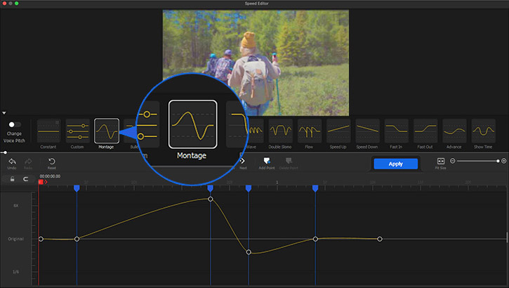Viewport: 509px width, 288px height.
Task: Select the Show Time preset
Action: [483, 131]
